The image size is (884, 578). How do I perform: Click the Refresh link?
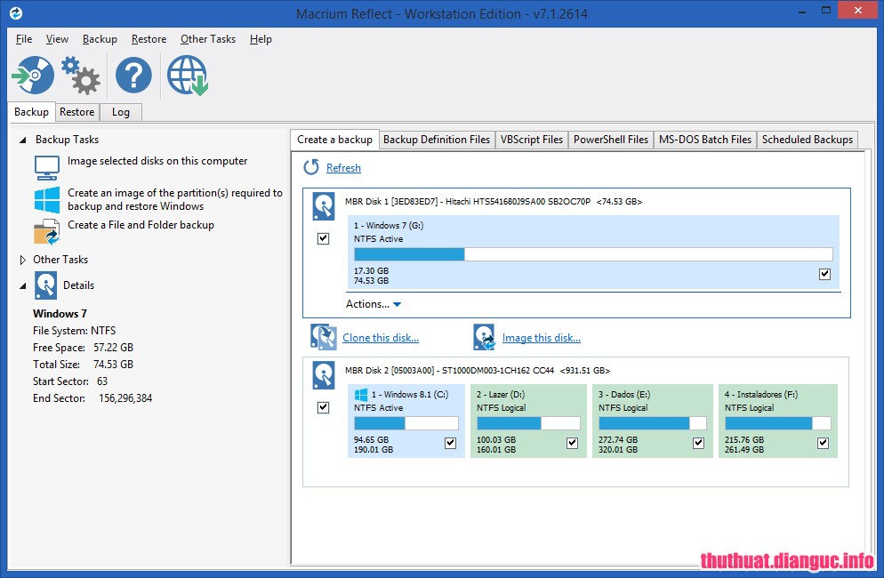click(343, 167)
